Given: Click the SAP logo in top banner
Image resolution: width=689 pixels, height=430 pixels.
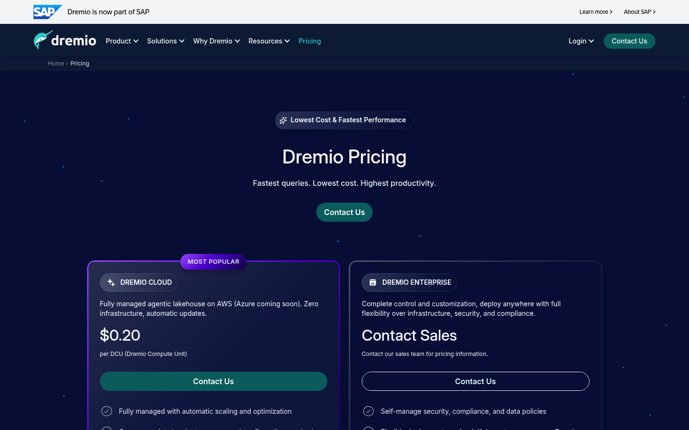Looking at the screenshot, I should tap(48, 12).
